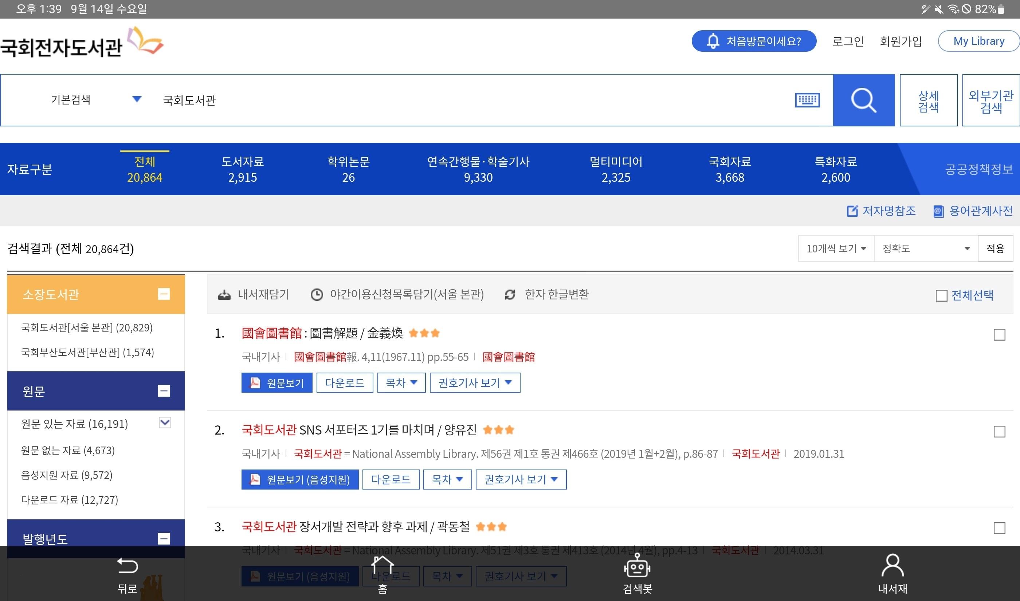Switch to the 학위논문 tab

pyautogui.click(x=348, y=169)
